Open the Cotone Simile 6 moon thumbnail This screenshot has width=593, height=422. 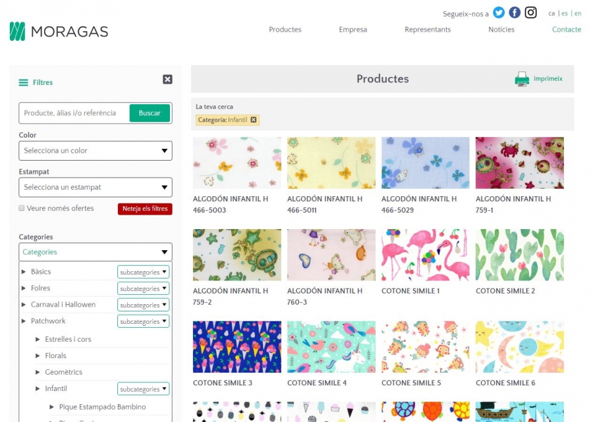coord(520,347)
